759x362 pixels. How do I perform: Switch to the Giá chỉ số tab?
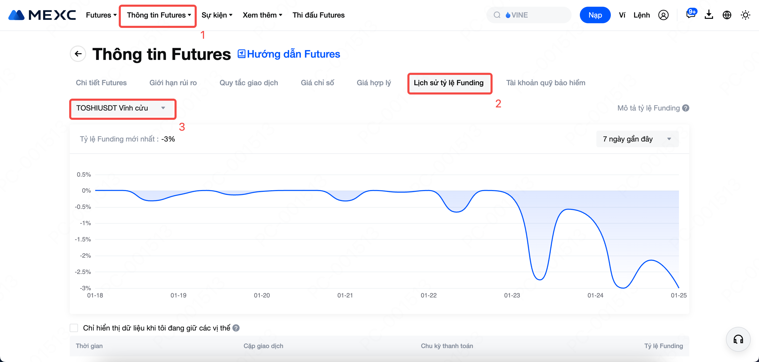point(317,83)
